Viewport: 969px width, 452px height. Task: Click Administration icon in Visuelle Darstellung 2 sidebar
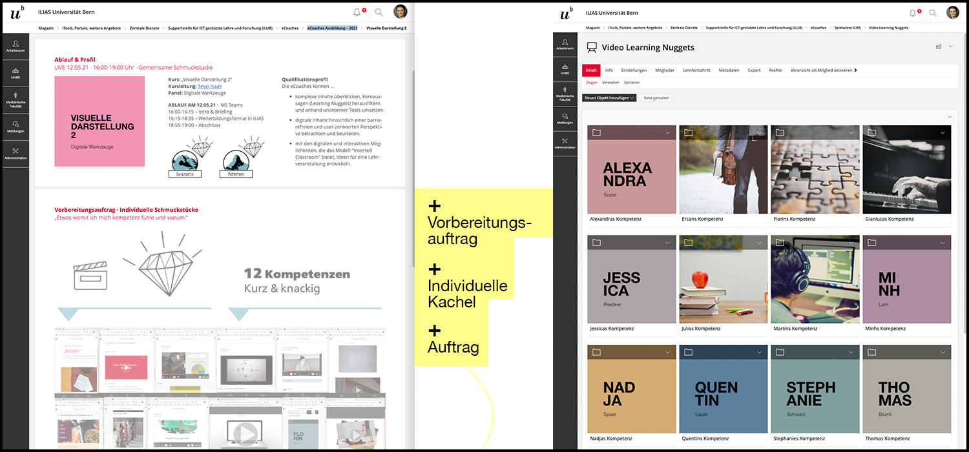pos(15,153)
